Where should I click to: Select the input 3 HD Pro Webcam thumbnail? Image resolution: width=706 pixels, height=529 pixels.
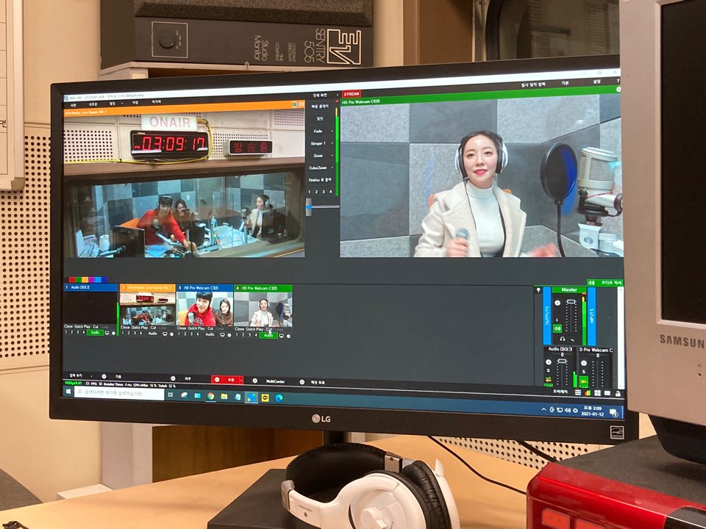pyautogui.click(x=205, y=309)
